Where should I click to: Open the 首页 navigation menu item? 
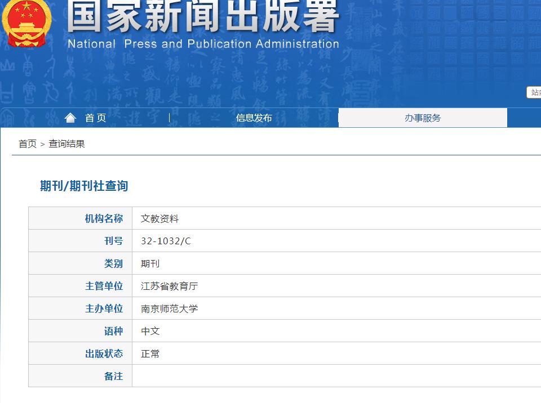click(x=96, y=117)
